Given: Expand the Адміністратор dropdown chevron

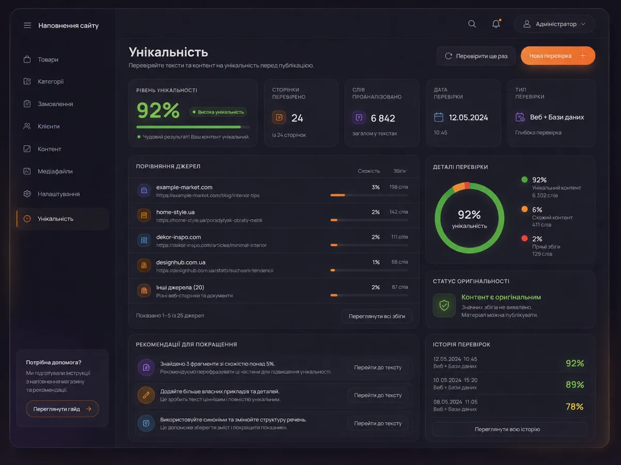Looking at the screenshot, I should pyautogui.click(x=583, y=24).
